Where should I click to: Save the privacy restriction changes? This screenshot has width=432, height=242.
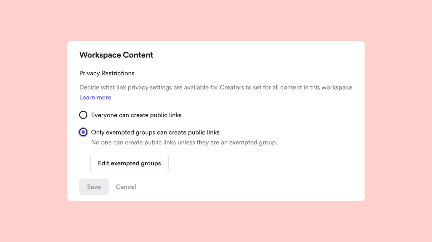(94, 187)
